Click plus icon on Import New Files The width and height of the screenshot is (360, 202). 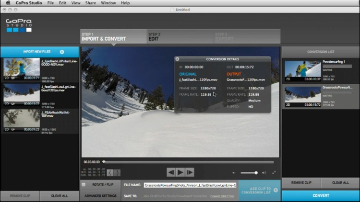point(61,52)
